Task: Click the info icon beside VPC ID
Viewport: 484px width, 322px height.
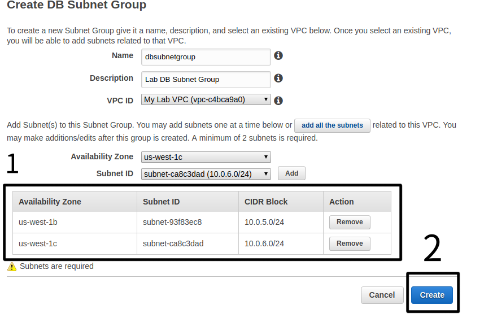Action: click(278, 101)
